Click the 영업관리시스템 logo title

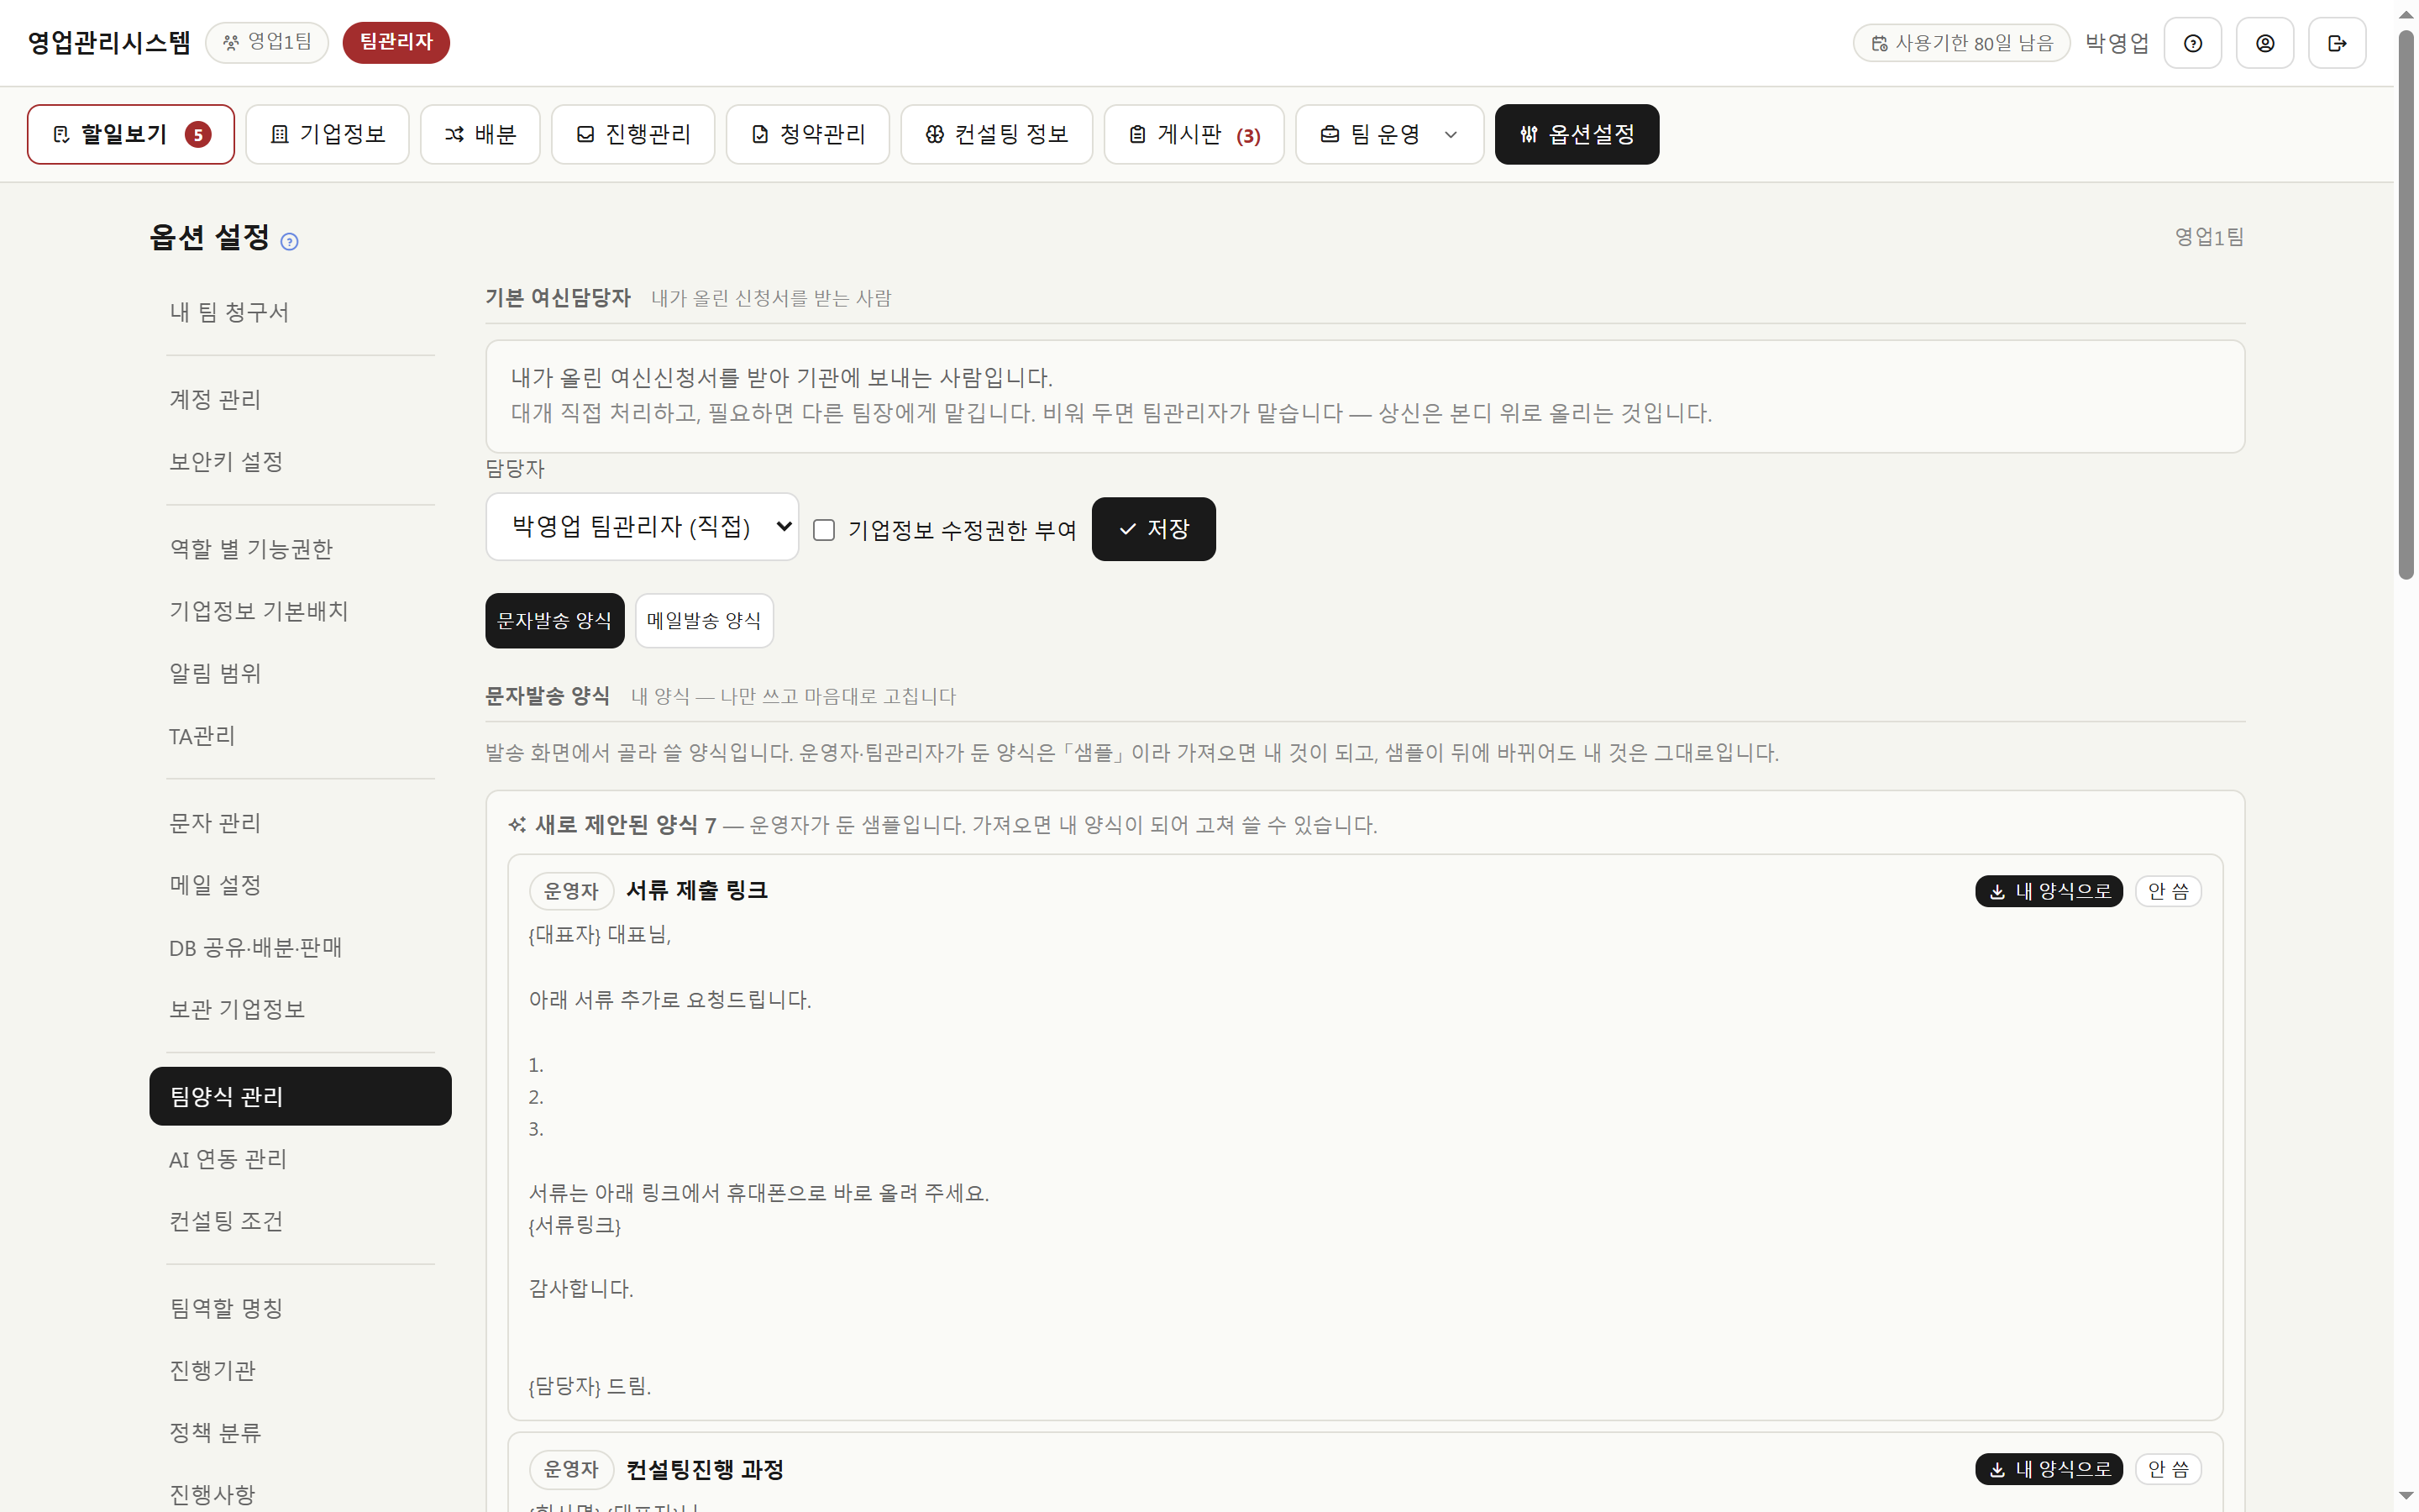pos(109,42)
